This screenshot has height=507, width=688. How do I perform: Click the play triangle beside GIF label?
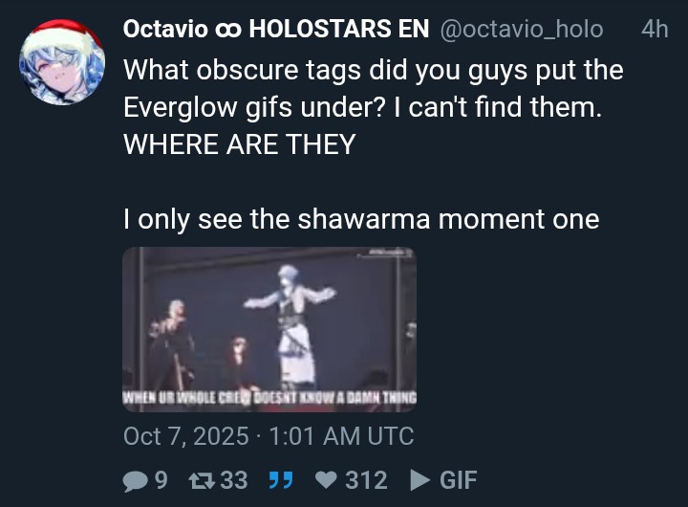[419, 480]
